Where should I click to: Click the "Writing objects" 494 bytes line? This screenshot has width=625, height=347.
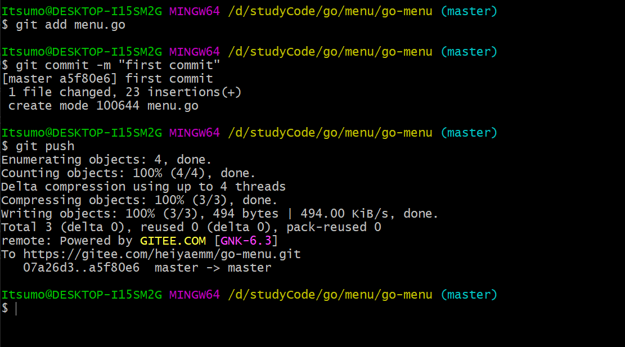219,214
